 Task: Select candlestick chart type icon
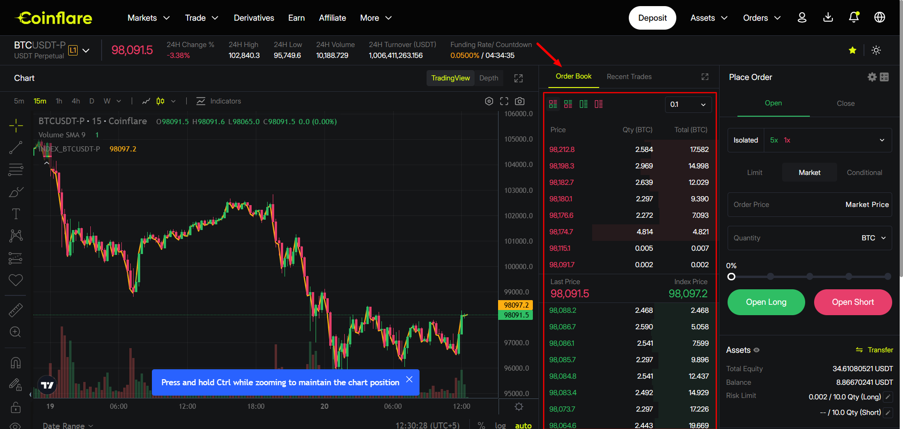click(x=160, y=101)
